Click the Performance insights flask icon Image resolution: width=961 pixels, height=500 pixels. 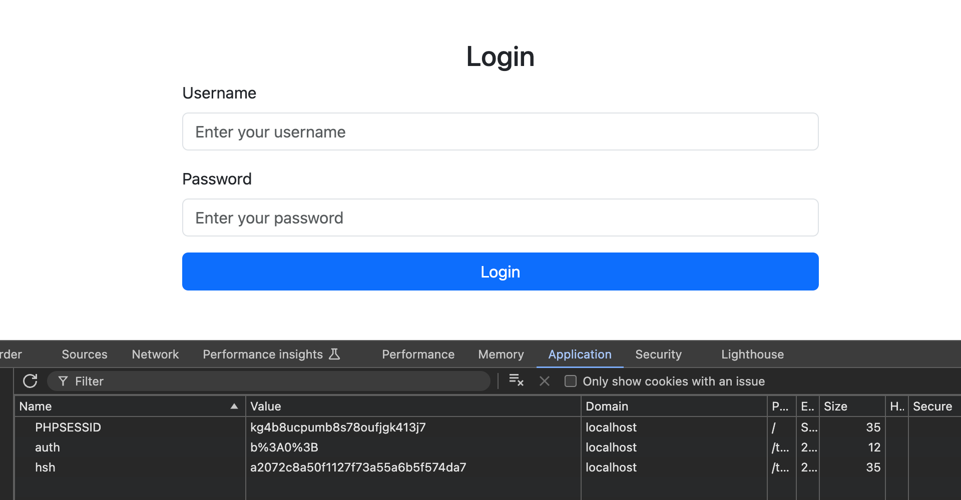pos(334,354)
